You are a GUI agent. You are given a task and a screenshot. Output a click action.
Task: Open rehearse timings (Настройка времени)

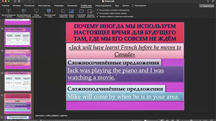tap(81, 13)
